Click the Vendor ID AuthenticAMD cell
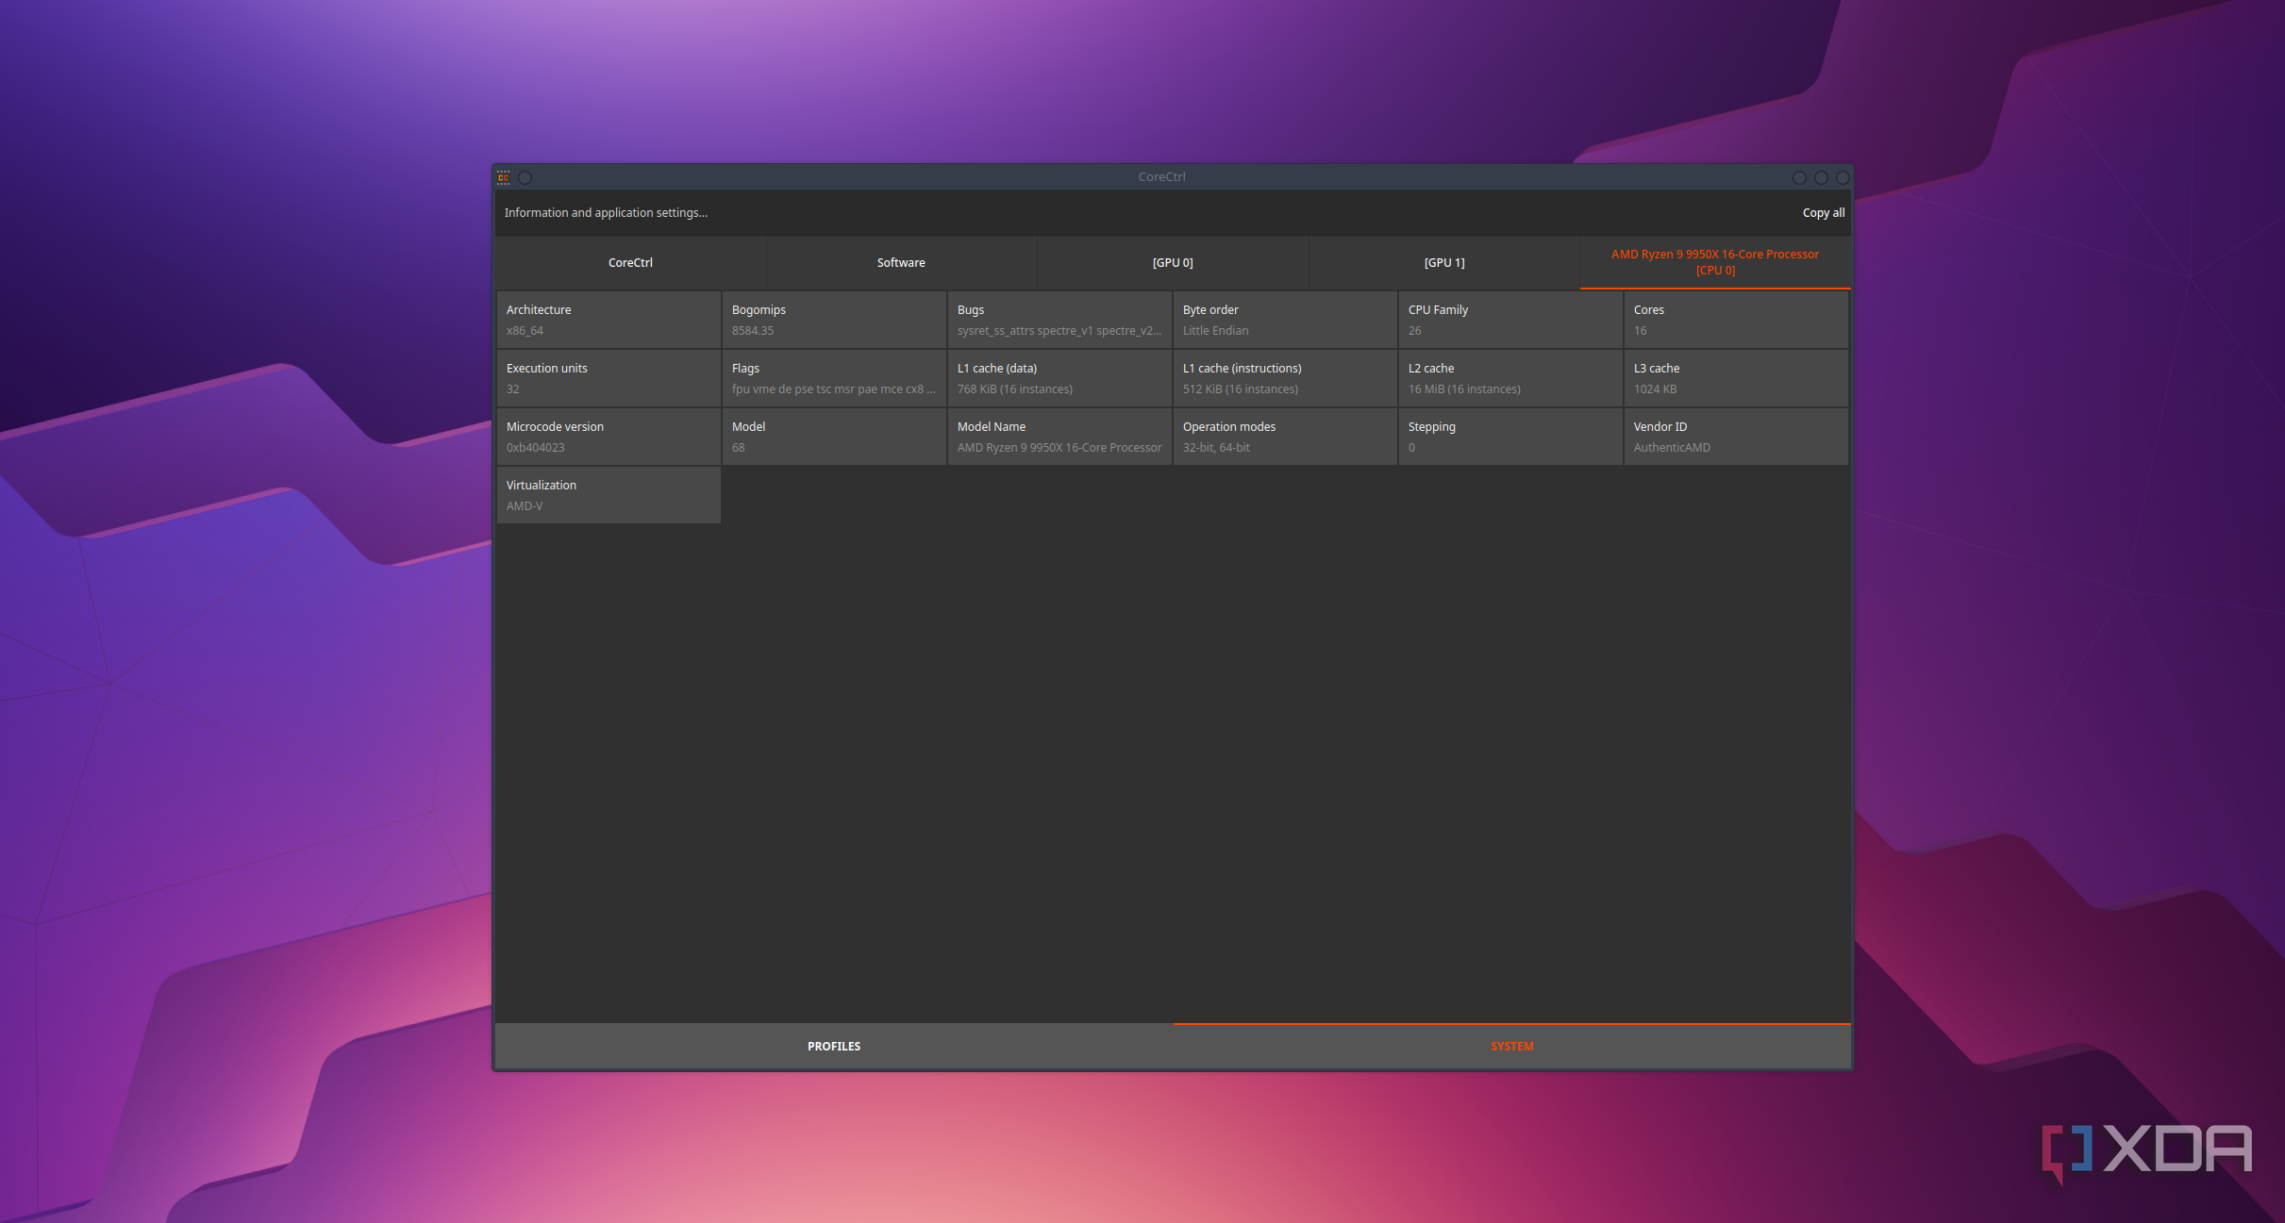Viewport: 2285px width, 1223px height. pos(1736,438)
